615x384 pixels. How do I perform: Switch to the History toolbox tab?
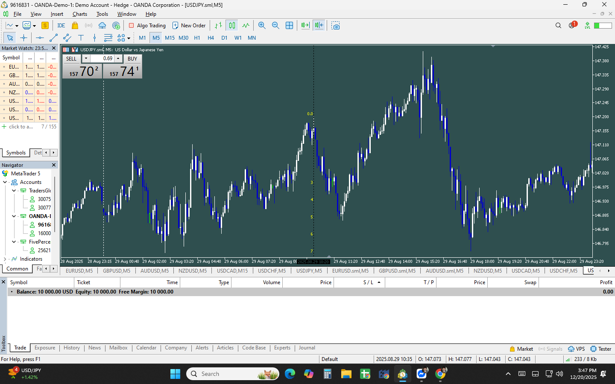pos(72,348)
